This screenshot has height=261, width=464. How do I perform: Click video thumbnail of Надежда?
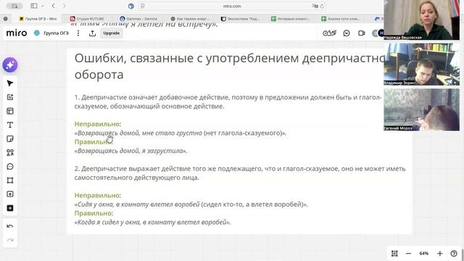pos(421,20)
